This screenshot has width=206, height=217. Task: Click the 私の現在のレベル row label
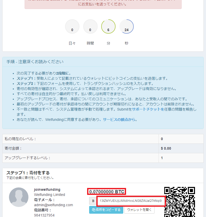[x=20, y=139]
